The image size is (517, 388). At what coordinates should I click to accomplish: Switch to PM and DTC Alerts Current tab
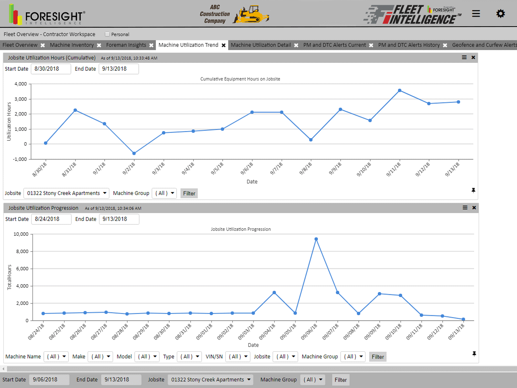click(x=334, y=45)
